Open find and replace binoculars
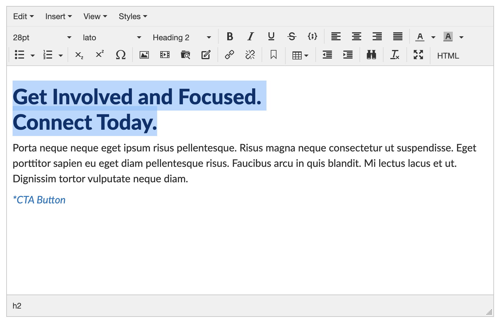The height and width of the screenshot is (324, 498). tap(371, 55)
